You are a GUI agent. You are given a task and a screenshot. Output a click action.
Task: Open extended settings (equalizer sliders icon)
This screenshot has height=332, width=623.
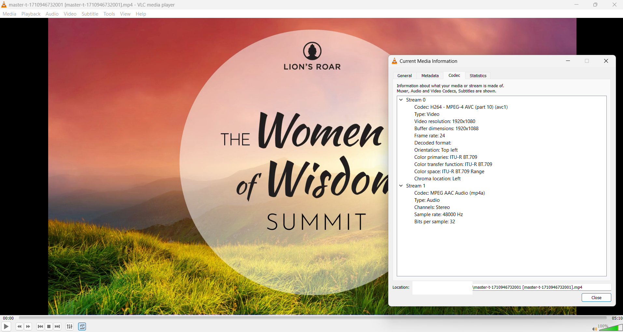(70, 326)
